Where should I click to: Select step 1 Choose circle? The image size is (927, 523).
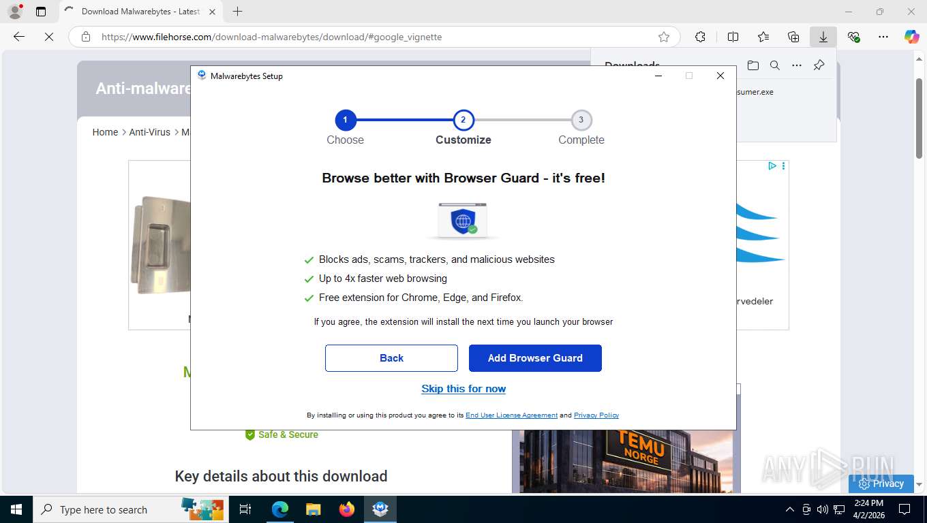click(346, 120)
